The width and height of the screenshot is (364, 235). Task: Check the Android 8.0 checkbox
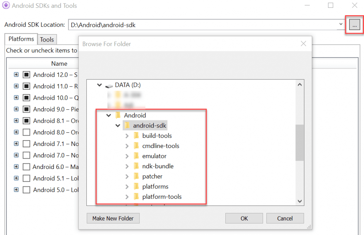(26, 132)
